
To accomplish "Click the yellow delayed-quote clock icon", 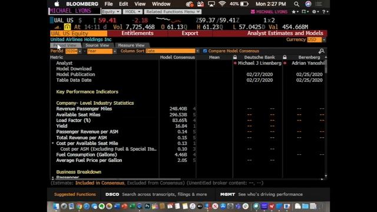I will [67, 26].
